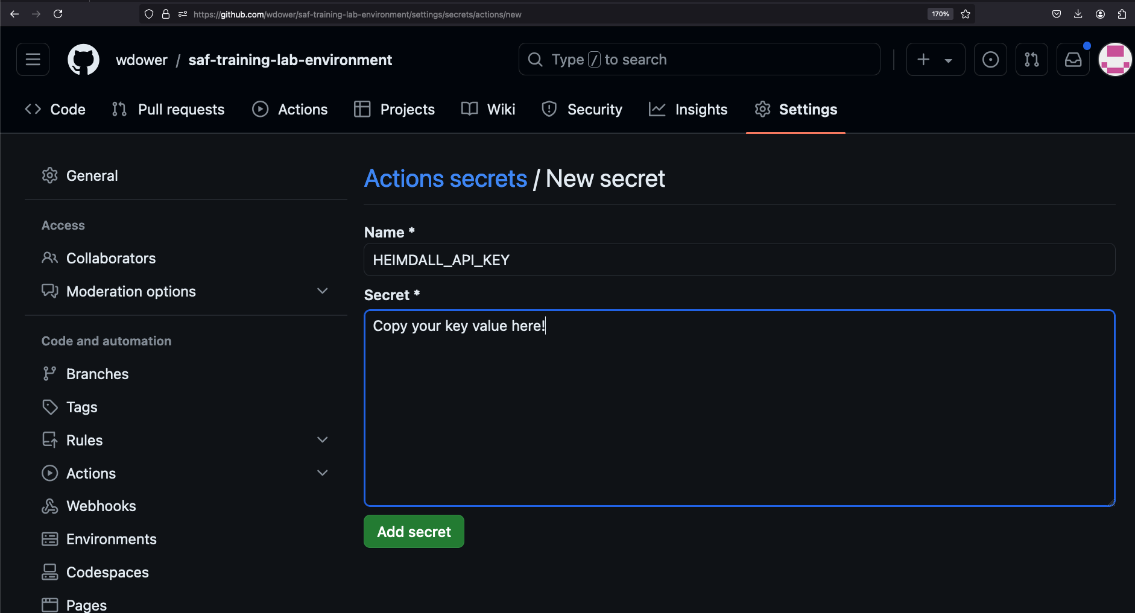The height and width of the screenshot is (613, 1135).
Task: Go back using the browser arrow
Action: coord(14,13)
